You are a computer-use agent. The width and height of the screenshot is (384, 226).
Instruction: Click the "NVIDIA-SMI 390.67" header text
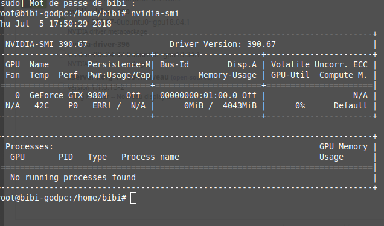tap(46, 44)
